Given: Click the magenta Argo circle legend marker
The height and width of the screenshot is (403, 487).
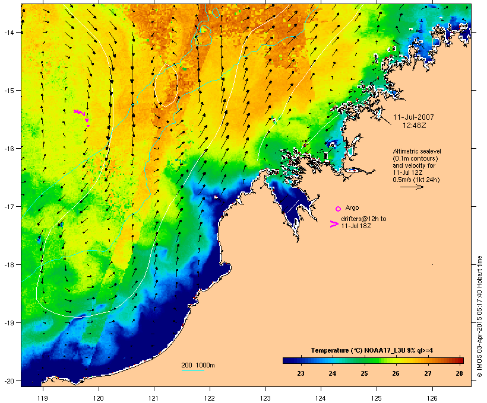Looking at the screenshot, I should coord(339,209).
